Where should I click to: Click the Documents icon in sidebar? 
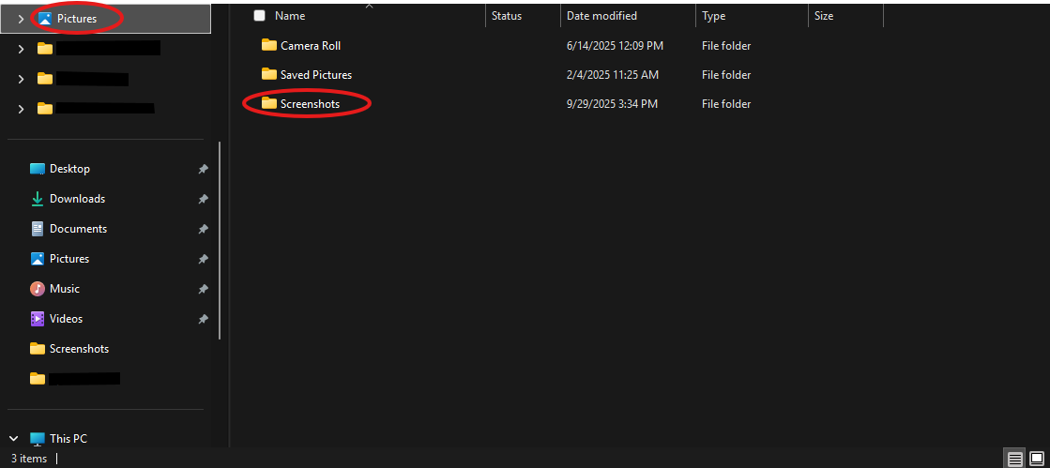(38, 229)
